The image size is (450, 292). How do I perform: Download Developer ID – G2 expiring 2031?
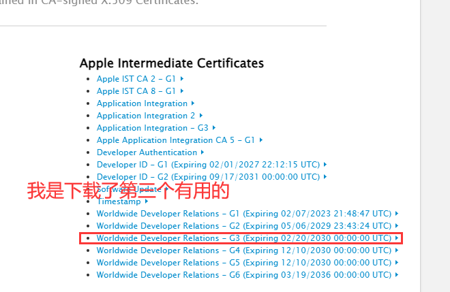pyautogui.click(x=212, y=177)
